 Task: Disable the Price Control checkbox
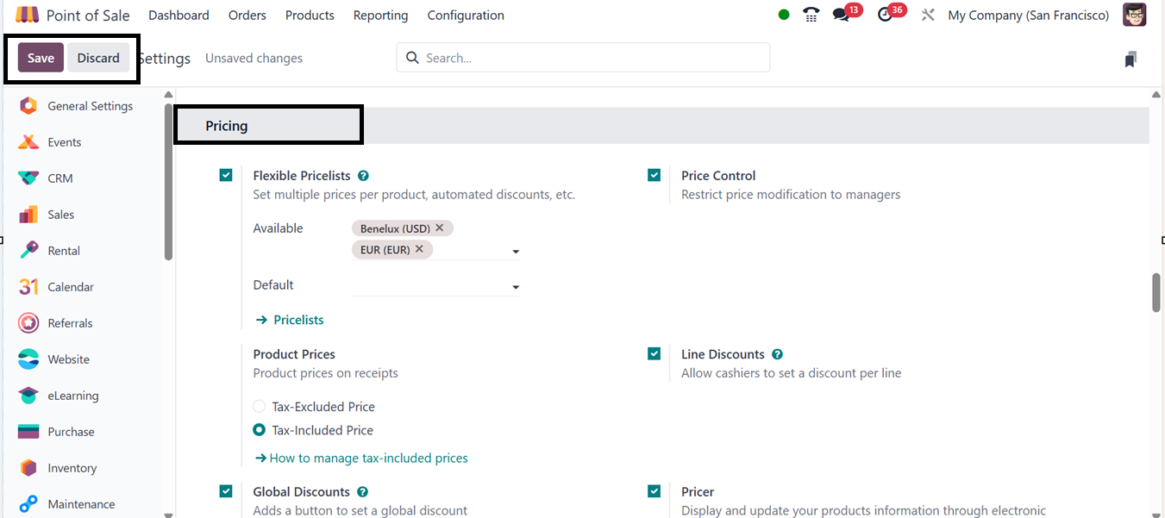point(654,175)
